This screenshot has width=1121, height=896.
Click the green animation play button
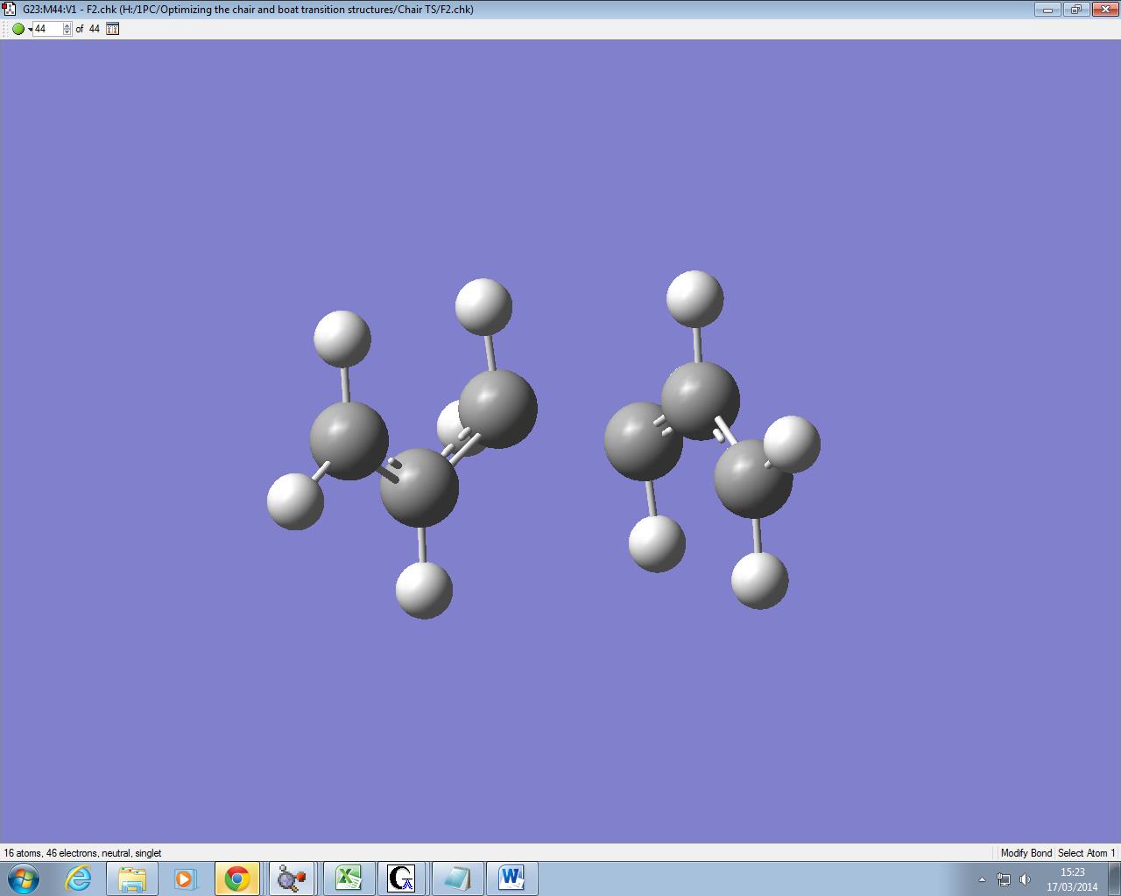[x=18, y=29]
